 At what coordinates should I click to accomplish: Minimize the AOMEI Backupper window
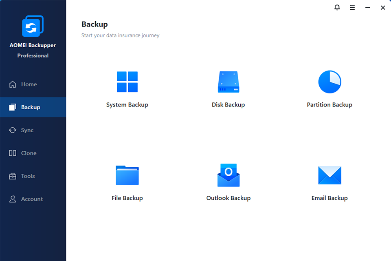tap(367, 8)
